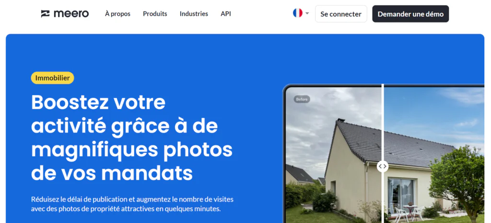Click the meero wordmark text
Screen dimensions: 491x223
coord(71,14)
